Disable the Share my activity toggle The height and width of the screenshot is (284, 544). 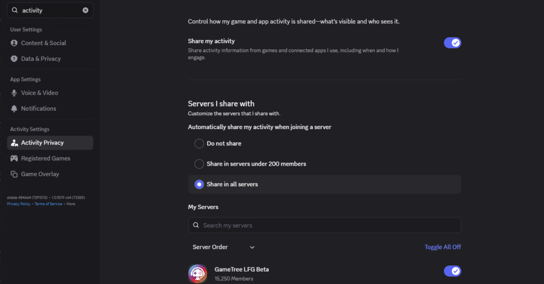452,43
